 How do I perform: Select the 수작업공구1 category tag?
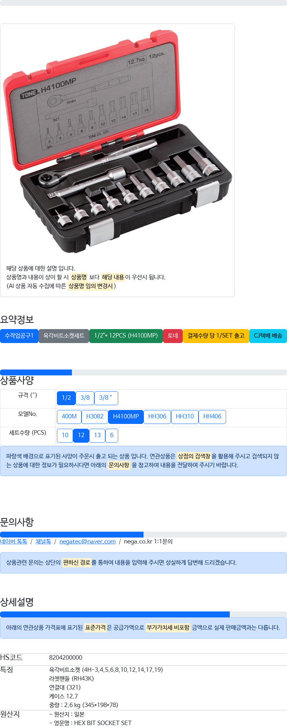[x=19, y=336]
